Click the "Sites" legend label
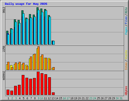 (x=126, y=66)
